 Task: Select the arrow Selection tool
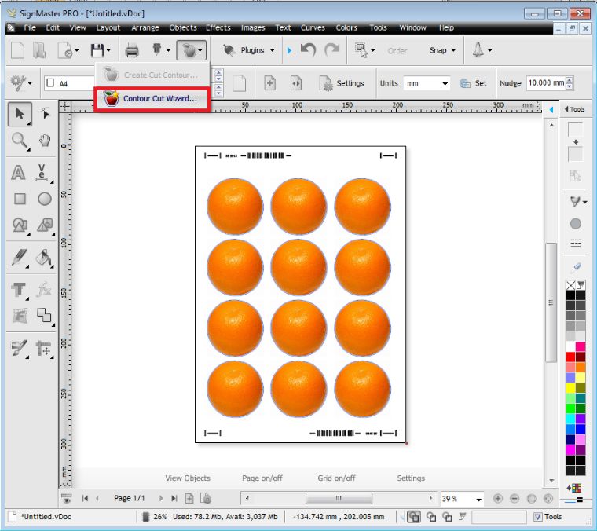pyautogui.click(x=20, y=114)
